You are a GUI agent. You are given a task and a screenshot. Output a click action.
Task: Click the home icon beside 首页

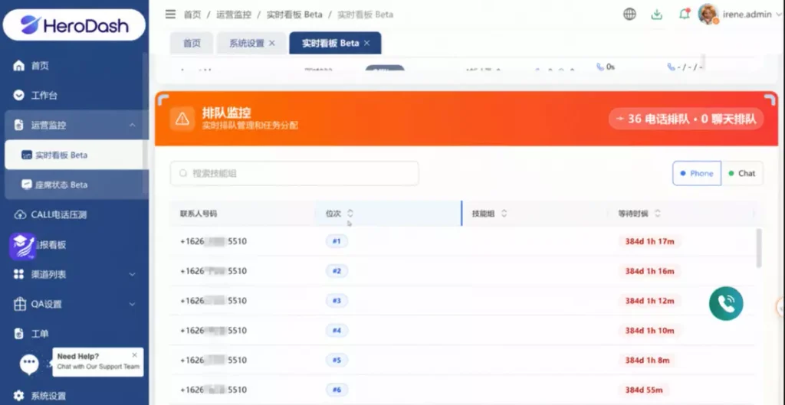click(x=18, y=66)
